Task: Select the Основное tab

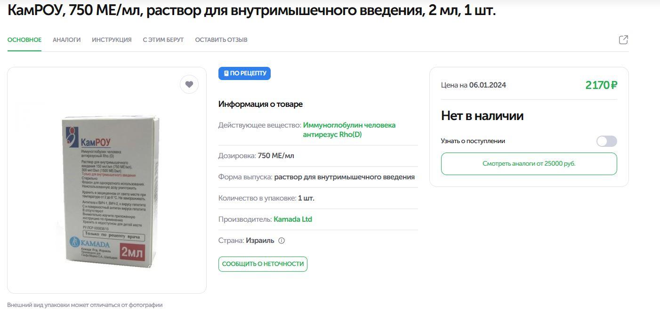Action: pos(24,40)
